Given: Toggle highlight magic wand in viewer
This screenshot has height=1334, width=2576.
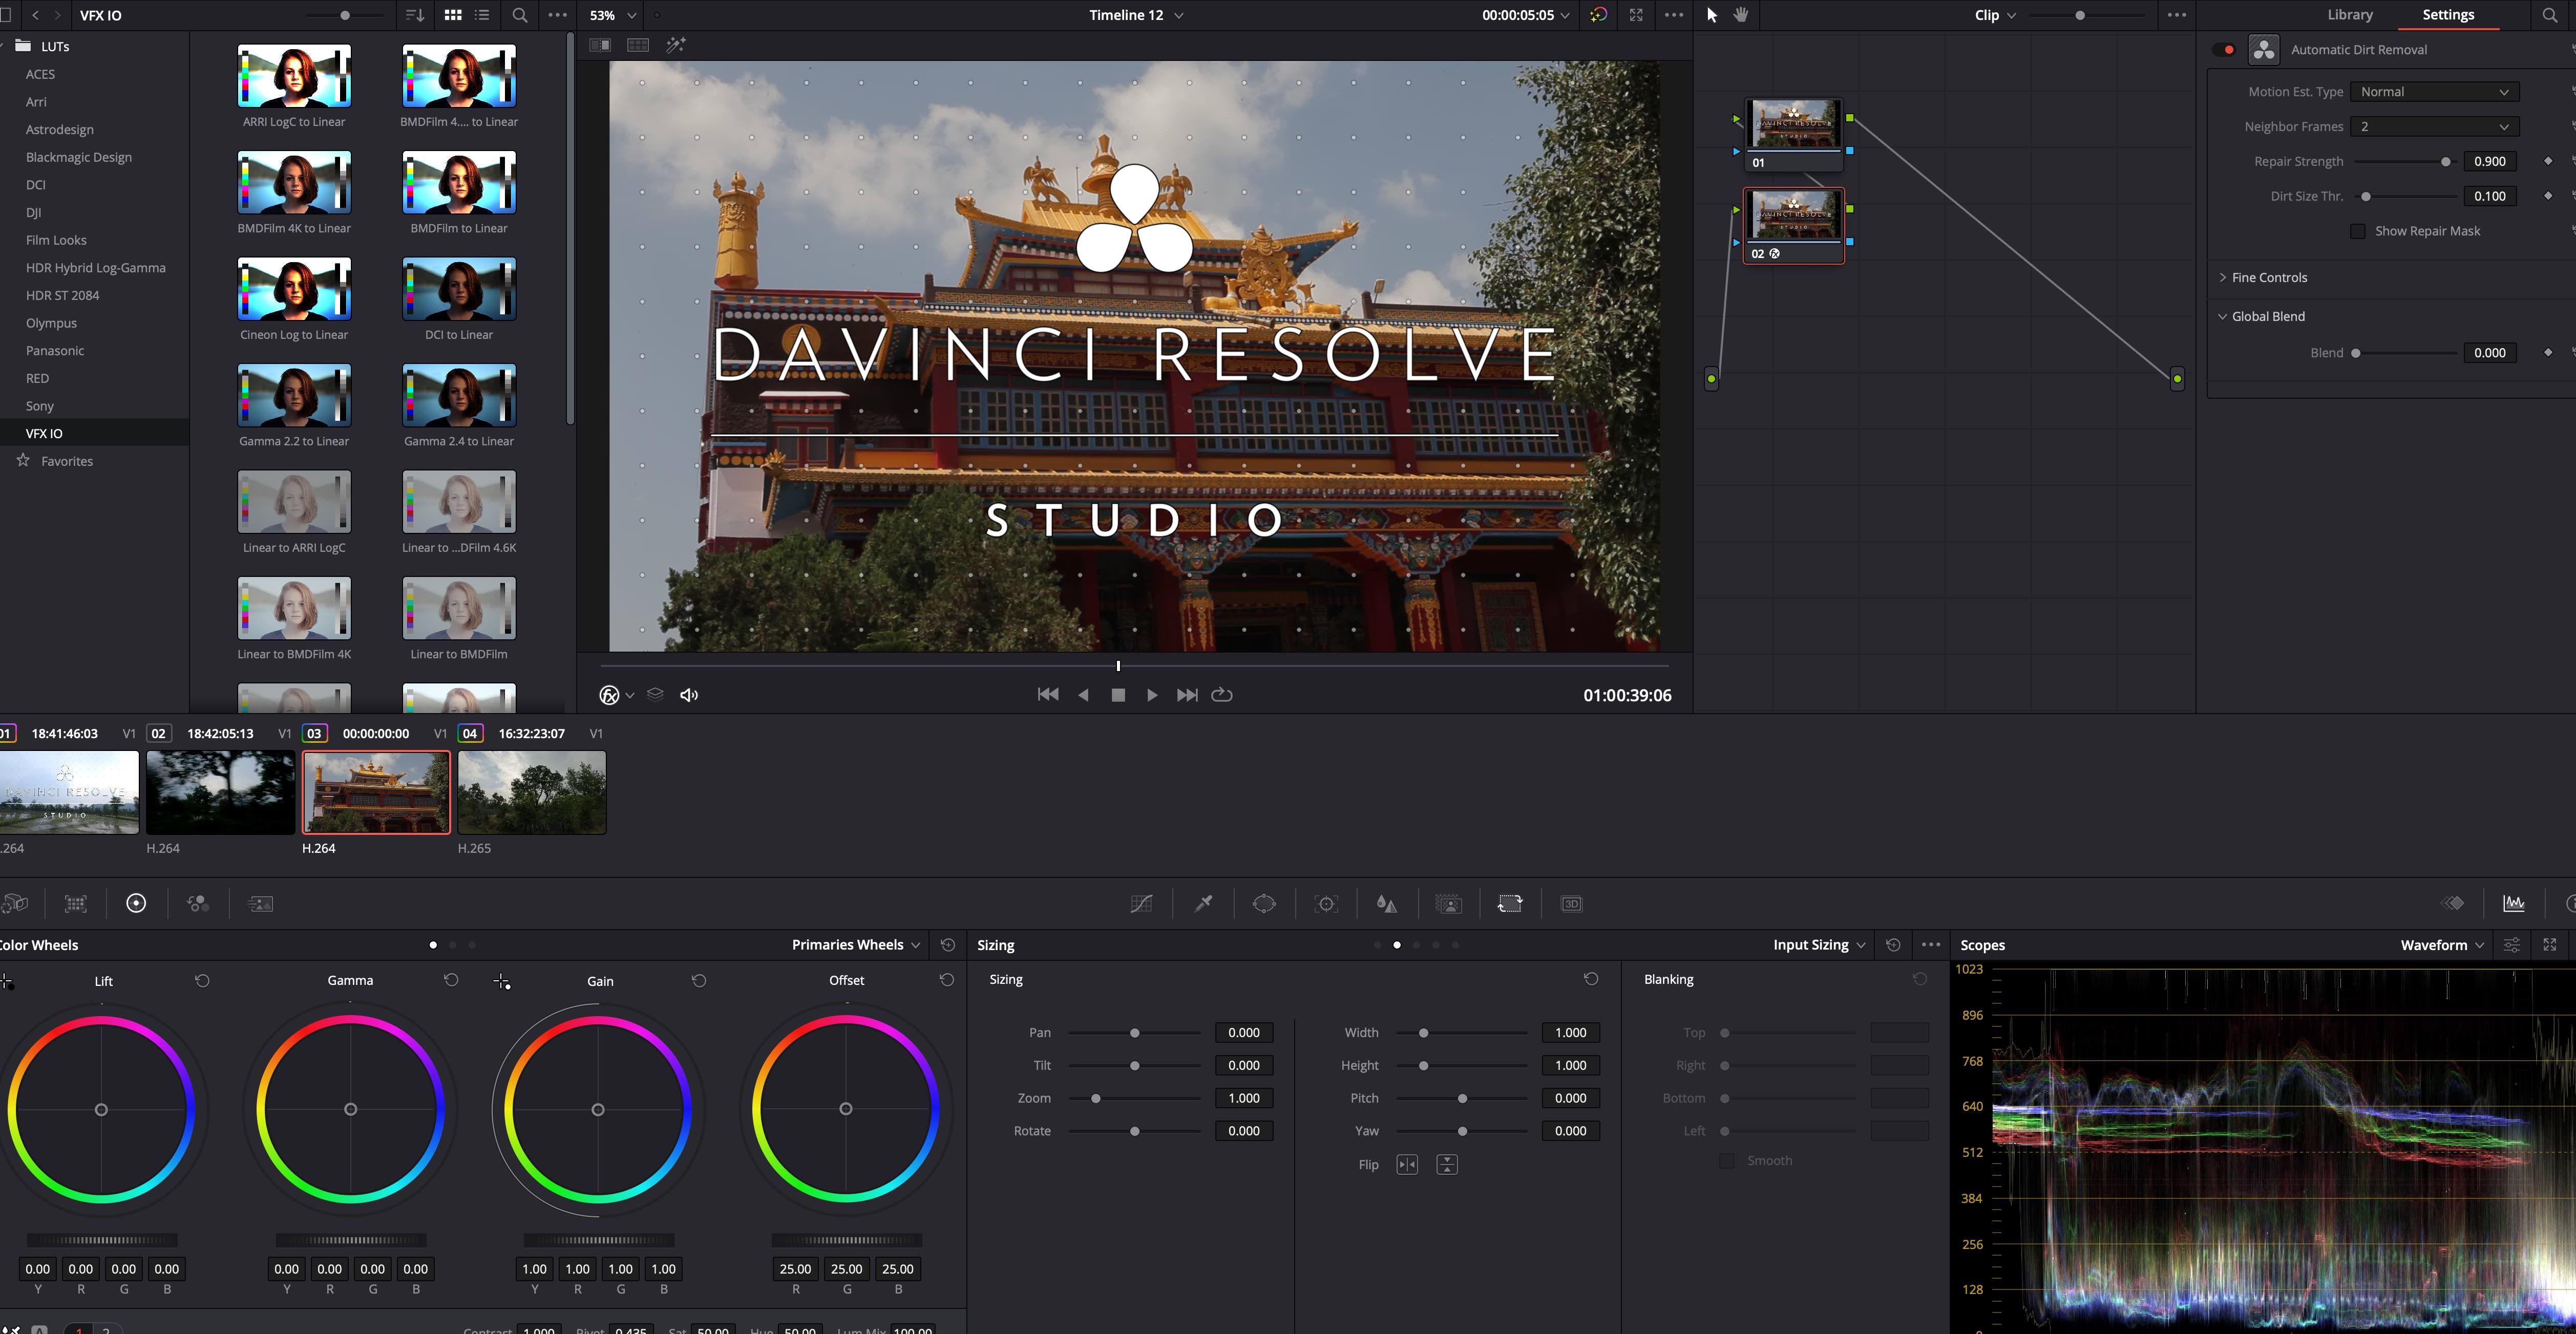Looking at the screenshot, I should coord(676,45).
